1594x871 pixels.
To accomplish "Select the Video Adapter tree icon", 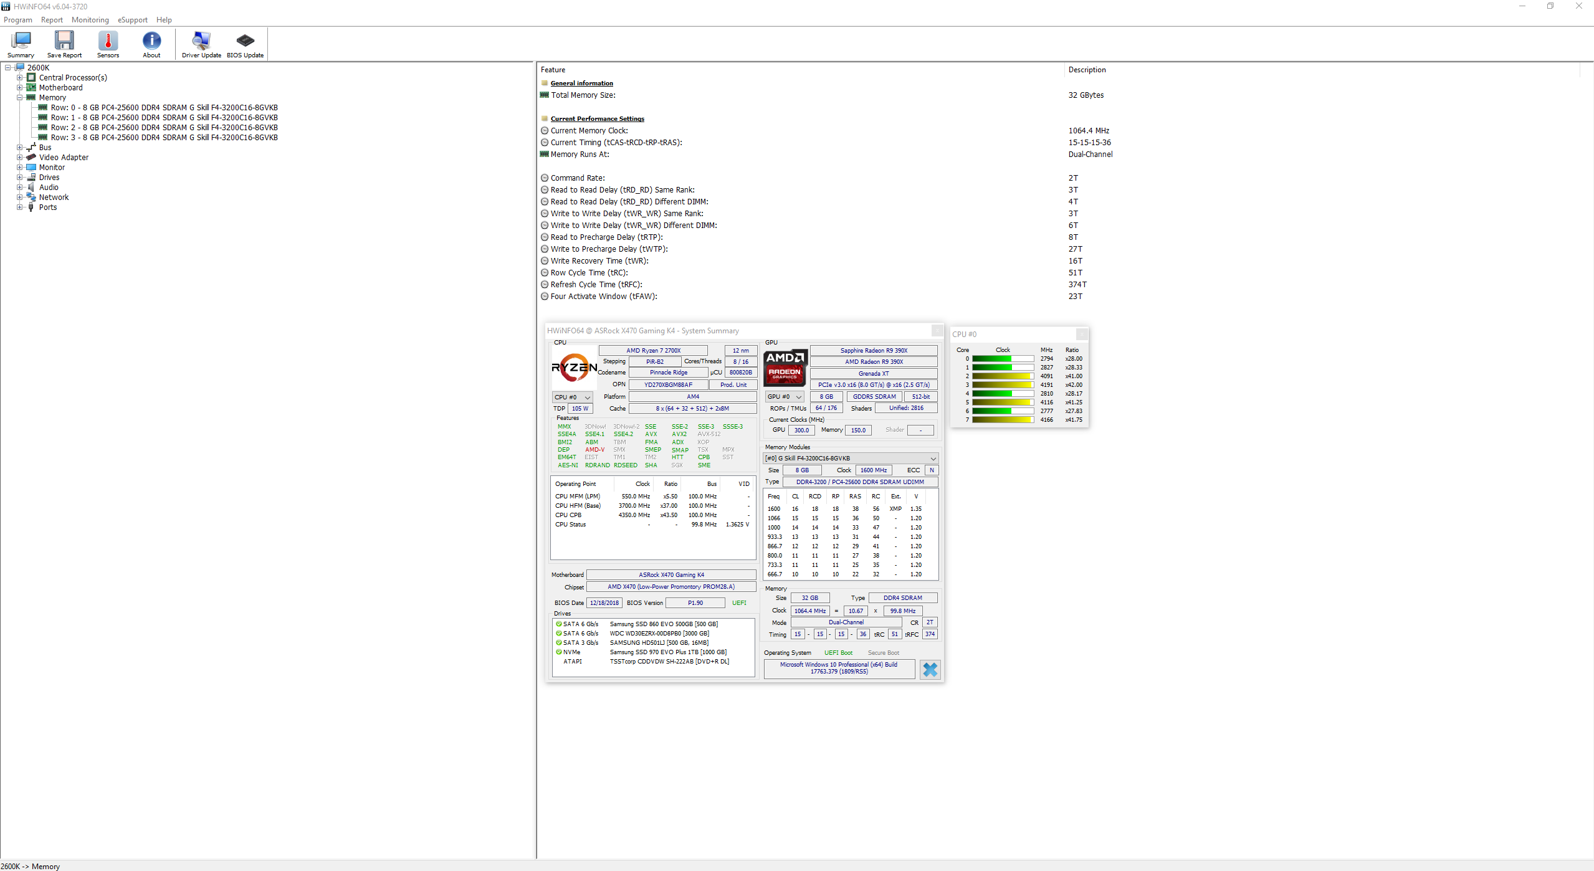I will (x=31, y=157).
